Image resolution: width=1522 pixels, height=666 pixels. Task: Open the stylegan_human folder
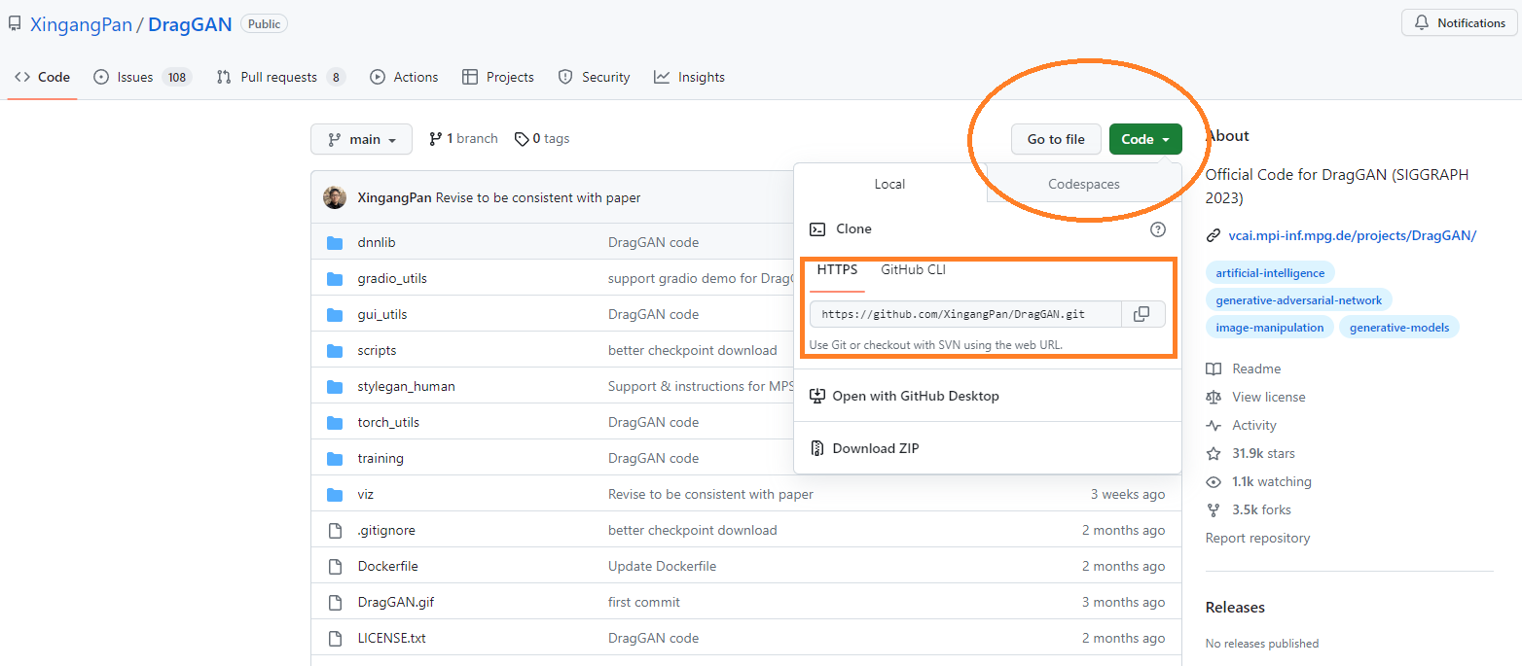tap(406, 386)
